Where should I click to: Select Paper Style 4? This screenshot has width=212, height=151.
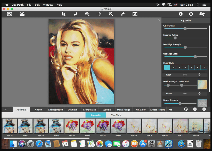185,68
